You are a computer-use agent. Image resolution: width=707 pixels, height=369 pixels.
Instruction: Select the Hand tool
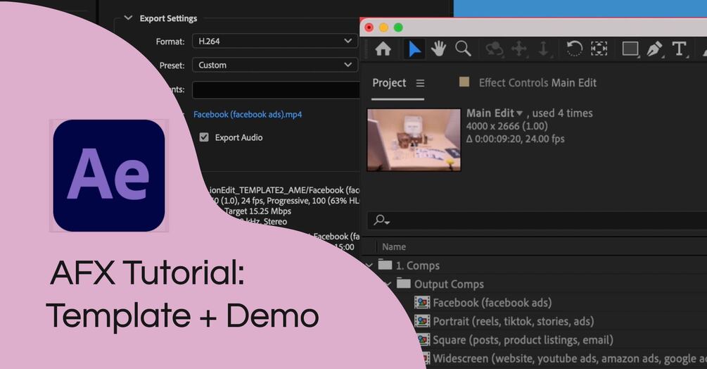point(438,49)
